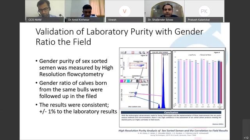
Task: Click the red Oriented Gate box in the scatter plot
Action: point(138,66)
